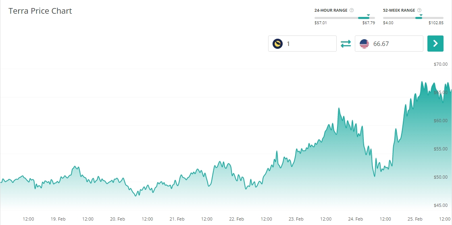Select the 19. Feb date axis label
This screenshot has width=452, height=225.
click(x=58, y=219)
